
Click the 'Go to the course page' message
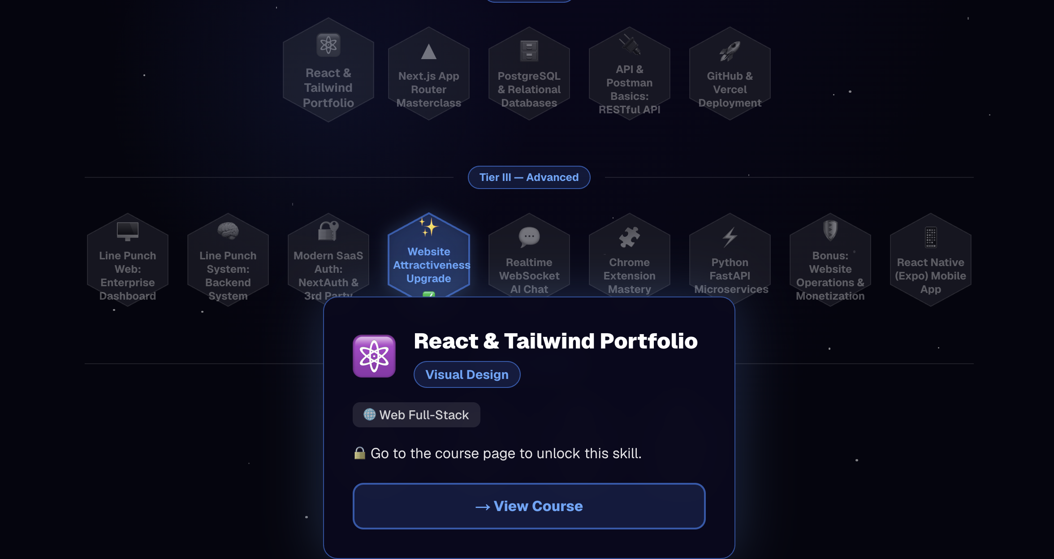pyautogui.click(x=506, y=453)
